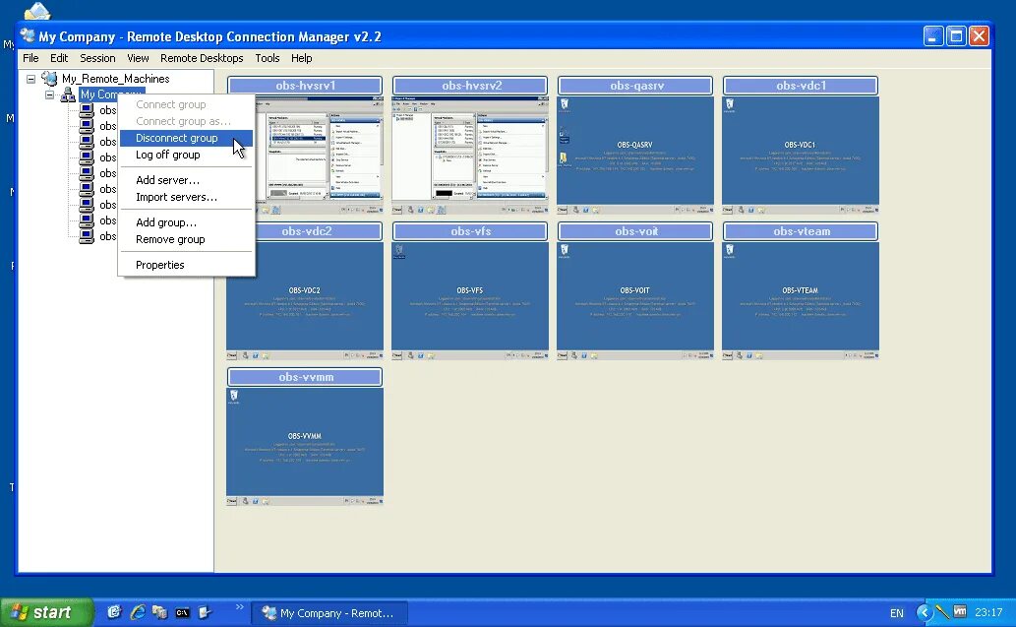Open the File menu

coord(30,58)
